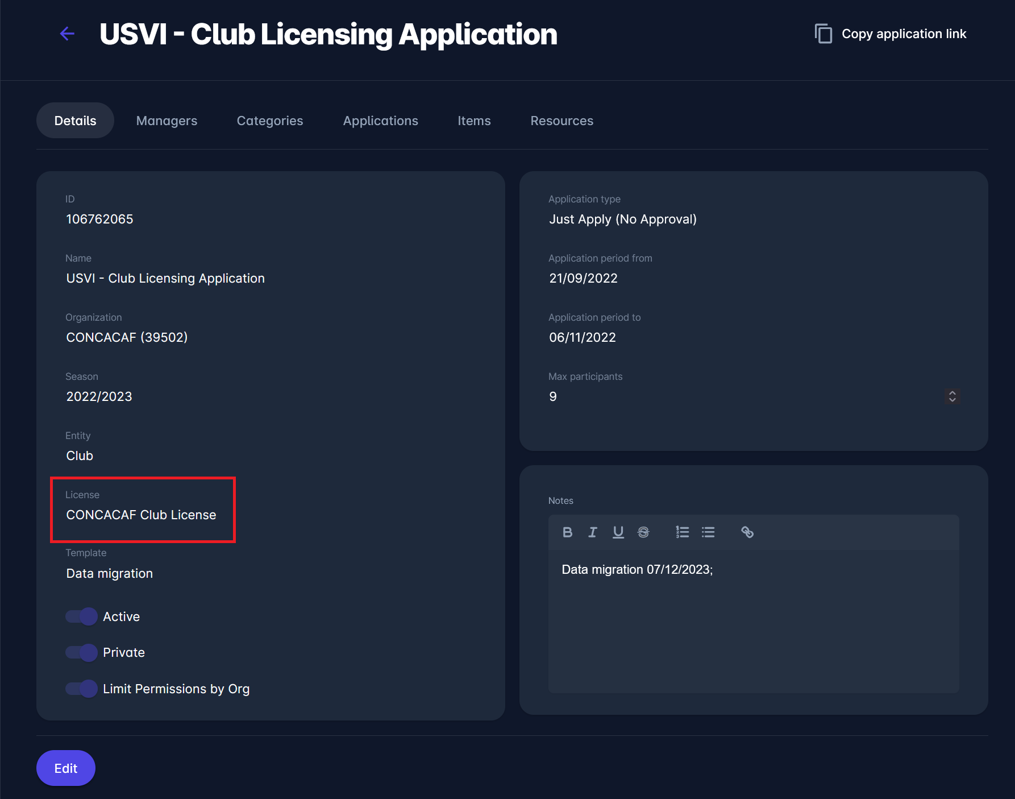Click the back arrow icon

(x=67, y=34)
